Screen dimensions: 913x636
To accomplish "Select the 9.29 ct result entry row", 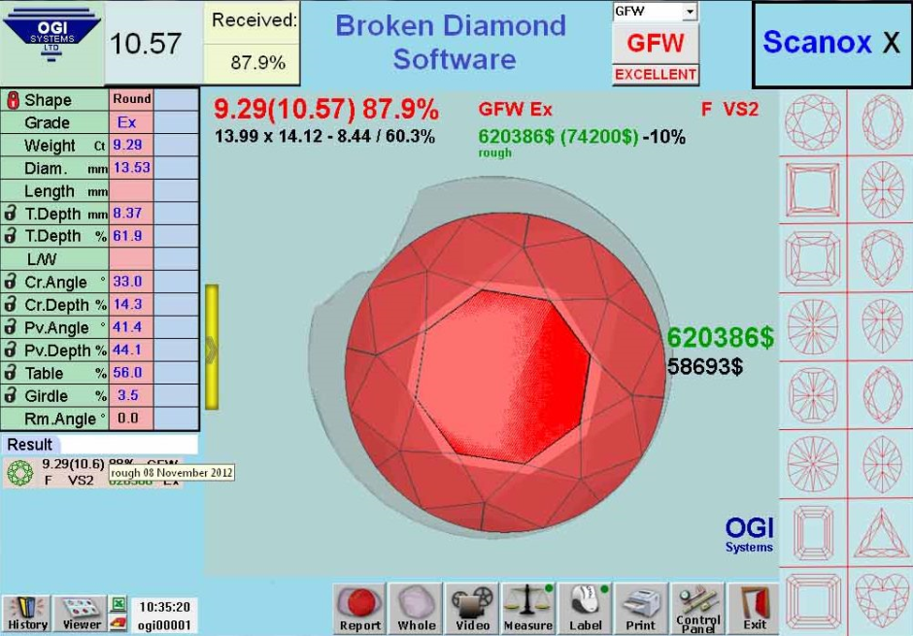I will 97,473.
